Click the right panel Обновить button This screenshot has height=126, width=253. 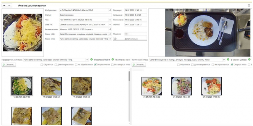click(x=139, y=65)
